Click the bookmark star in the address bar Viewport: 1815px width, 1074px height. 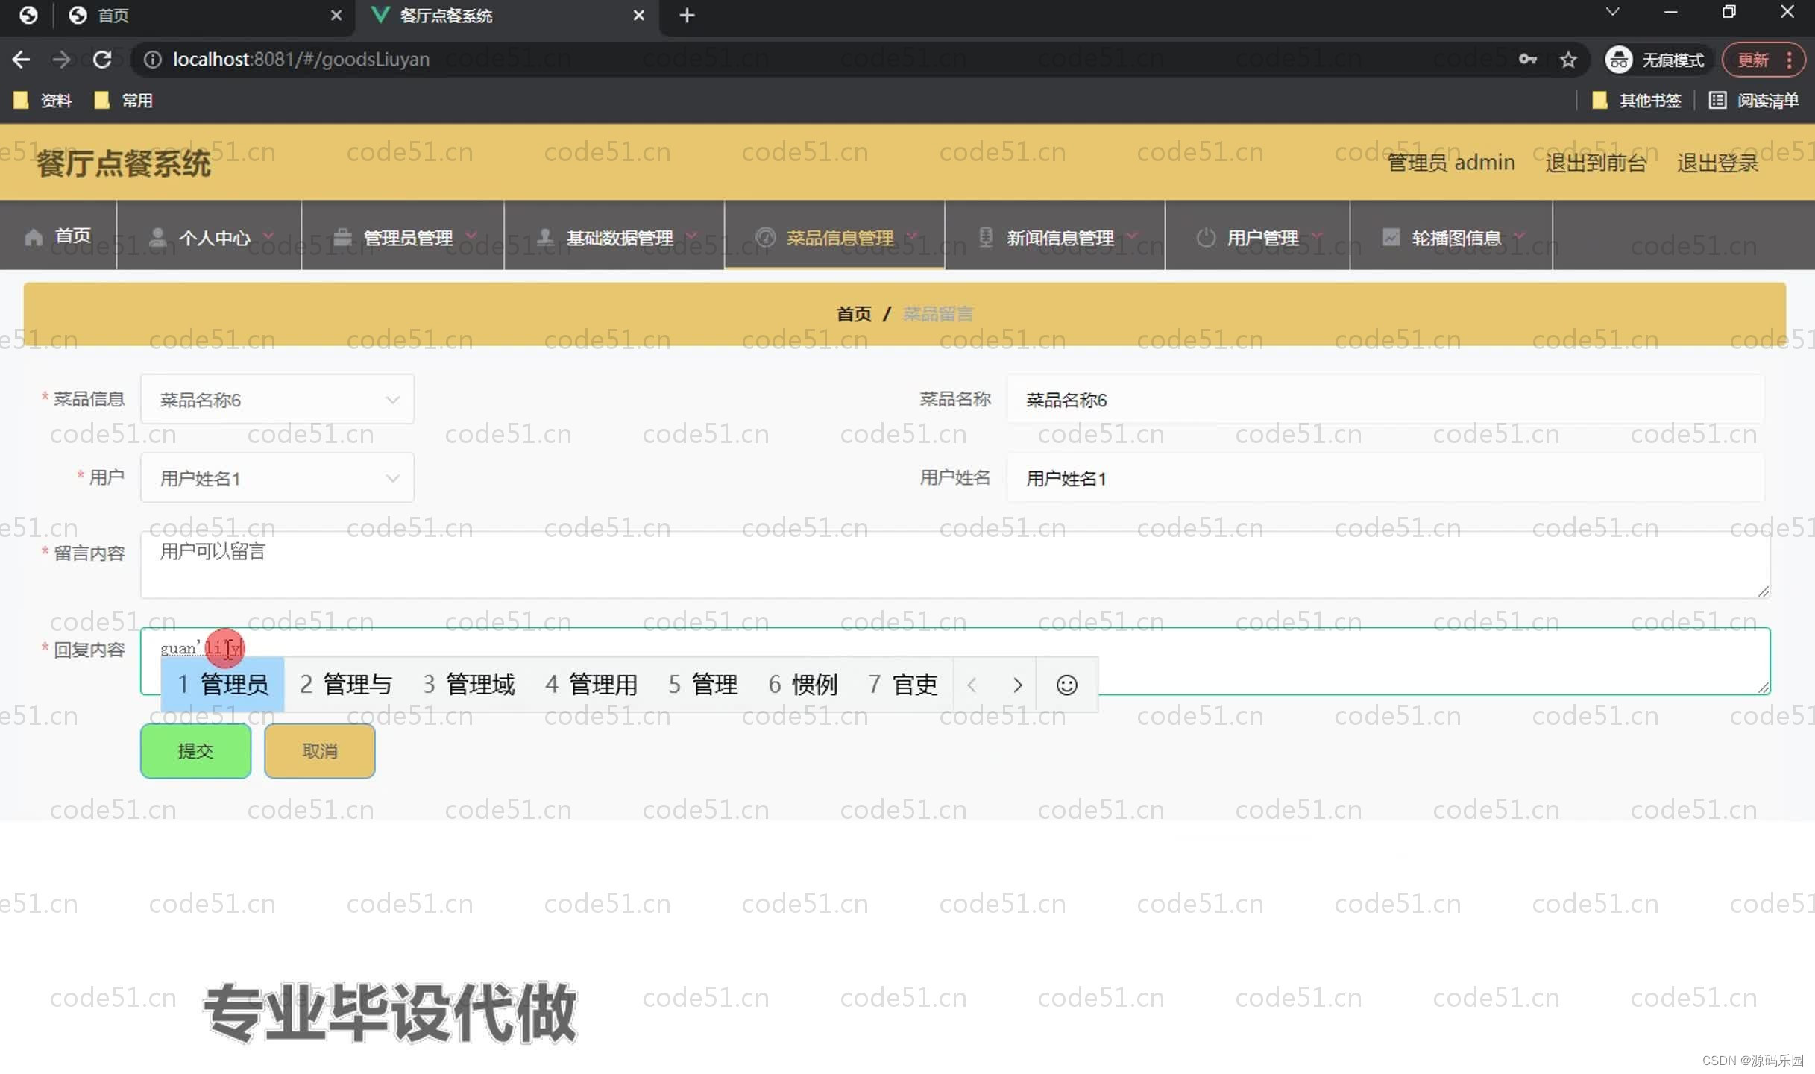click(x=1568, y=59)
